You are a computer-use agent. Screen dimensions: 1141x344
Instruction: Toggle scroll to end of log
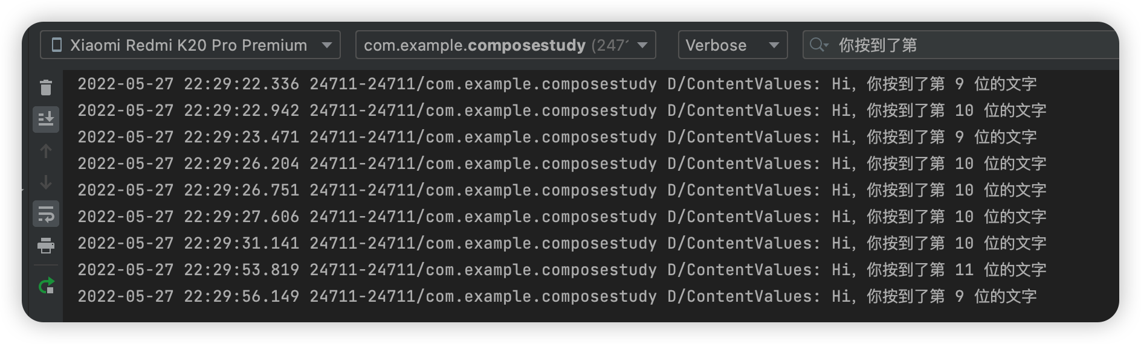click(x=46, y=119)
